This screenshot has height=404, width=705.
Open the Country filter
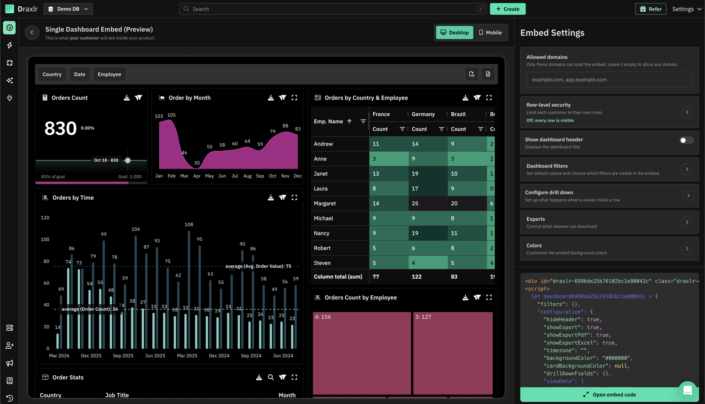pyautogui.click(x=52, y=74)
